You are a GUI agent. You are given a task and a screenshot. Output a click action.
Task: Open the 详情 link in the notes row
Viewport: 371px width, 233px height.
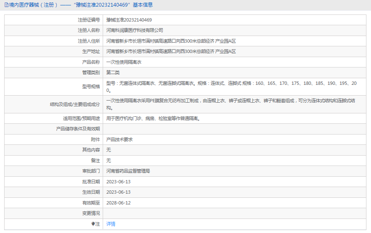[x=111, y=224]
